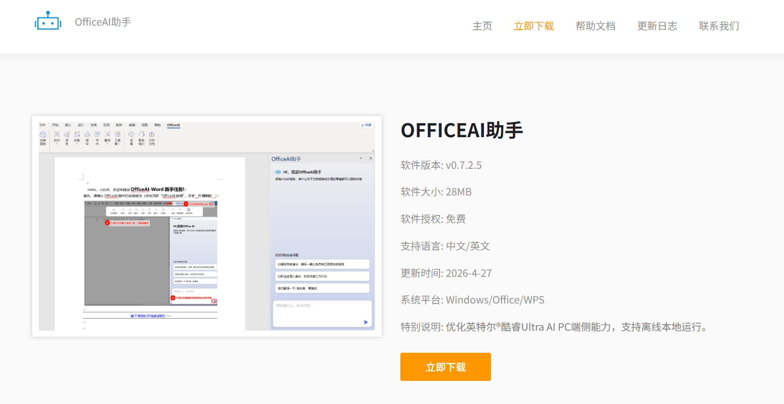Click the OfficeAI robot logo icon
The height and width of the screenshot is (404, 784).
pos(48,21)
